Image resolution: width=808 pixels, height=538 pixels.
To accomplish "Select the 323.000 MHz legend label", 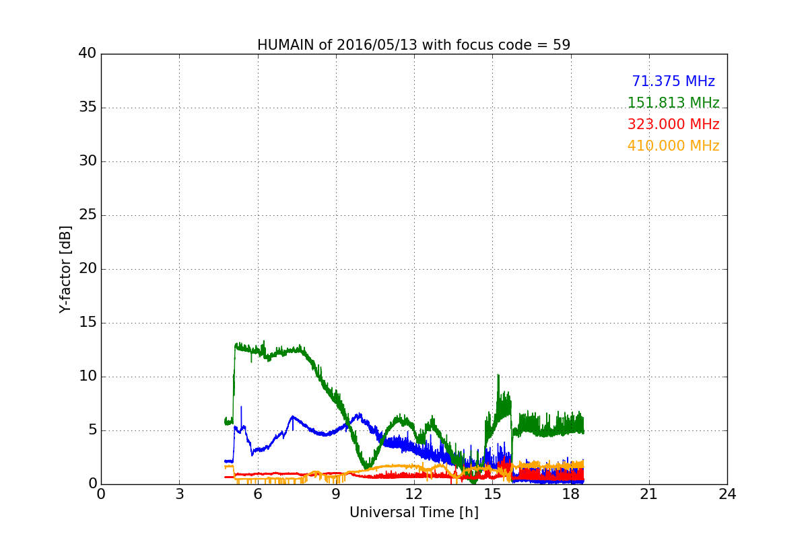I will (x=673, y=124).
